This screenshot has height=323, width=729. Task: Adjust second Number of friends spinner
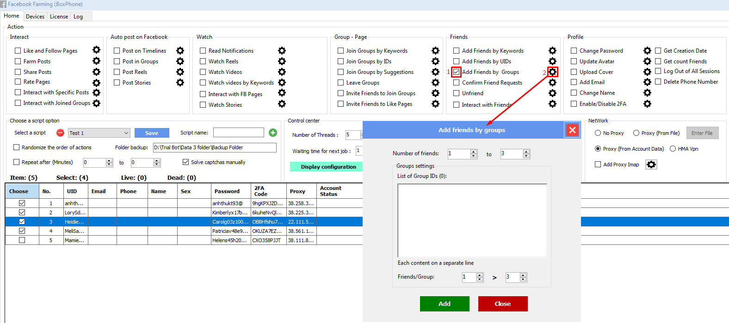click(526, 154)
